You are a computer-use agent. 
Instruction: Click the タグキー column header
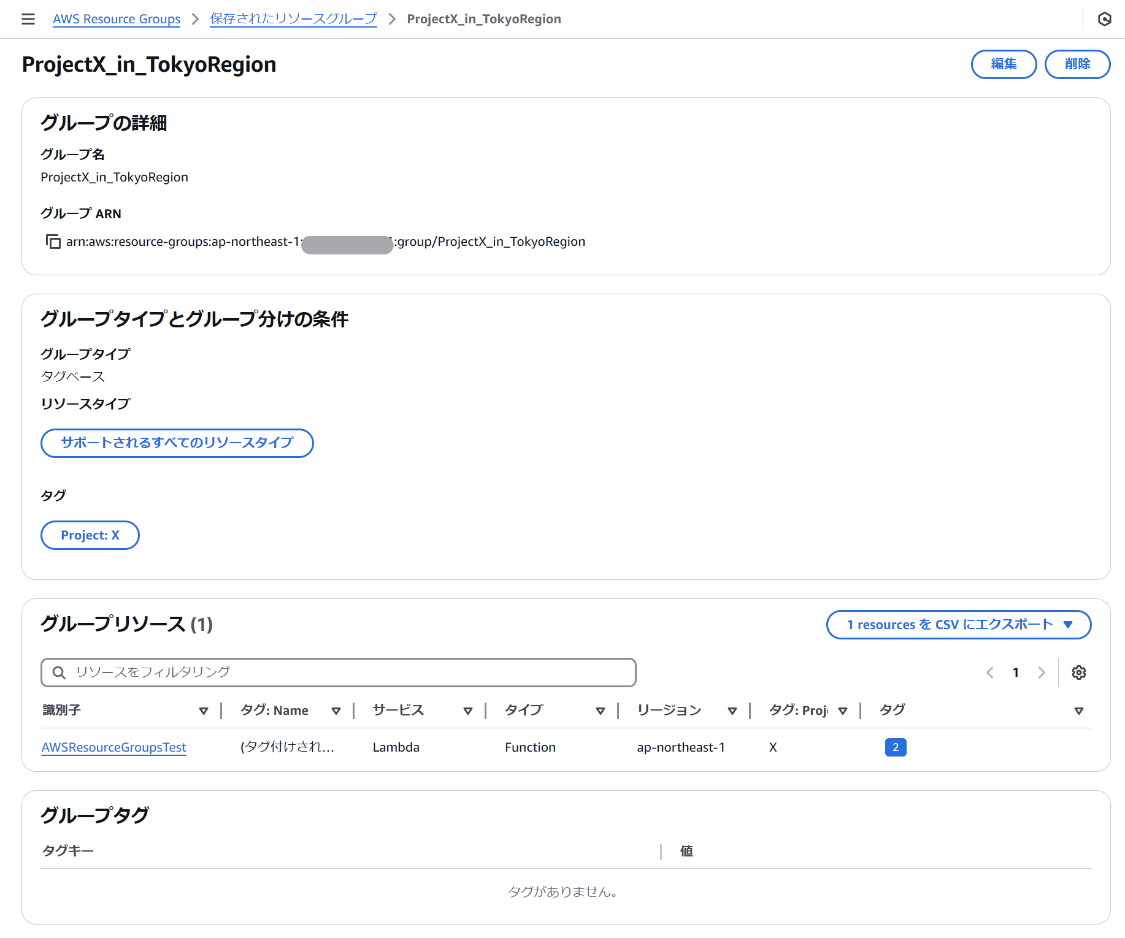coord(67,851)
